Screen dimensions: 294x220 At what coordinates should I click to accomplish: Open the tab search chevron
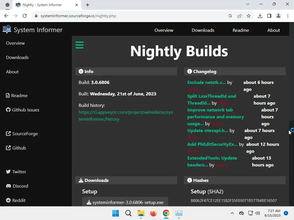pos(248,4)
